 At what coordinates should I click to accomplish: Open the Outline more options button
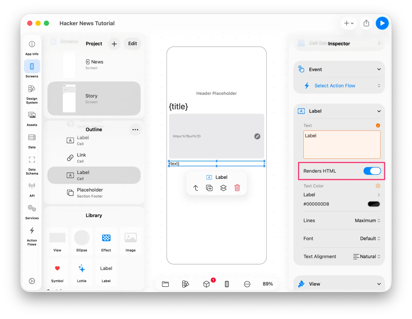tap(135, 130)
